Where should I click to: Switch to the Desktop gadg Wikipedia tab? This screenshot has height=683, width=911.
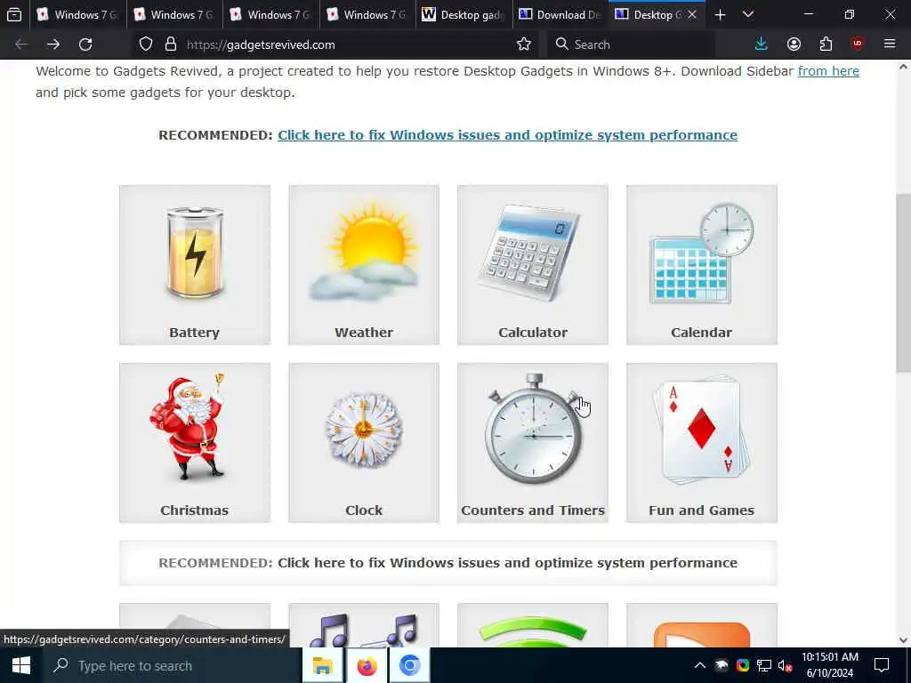click(x=464, y=14)
